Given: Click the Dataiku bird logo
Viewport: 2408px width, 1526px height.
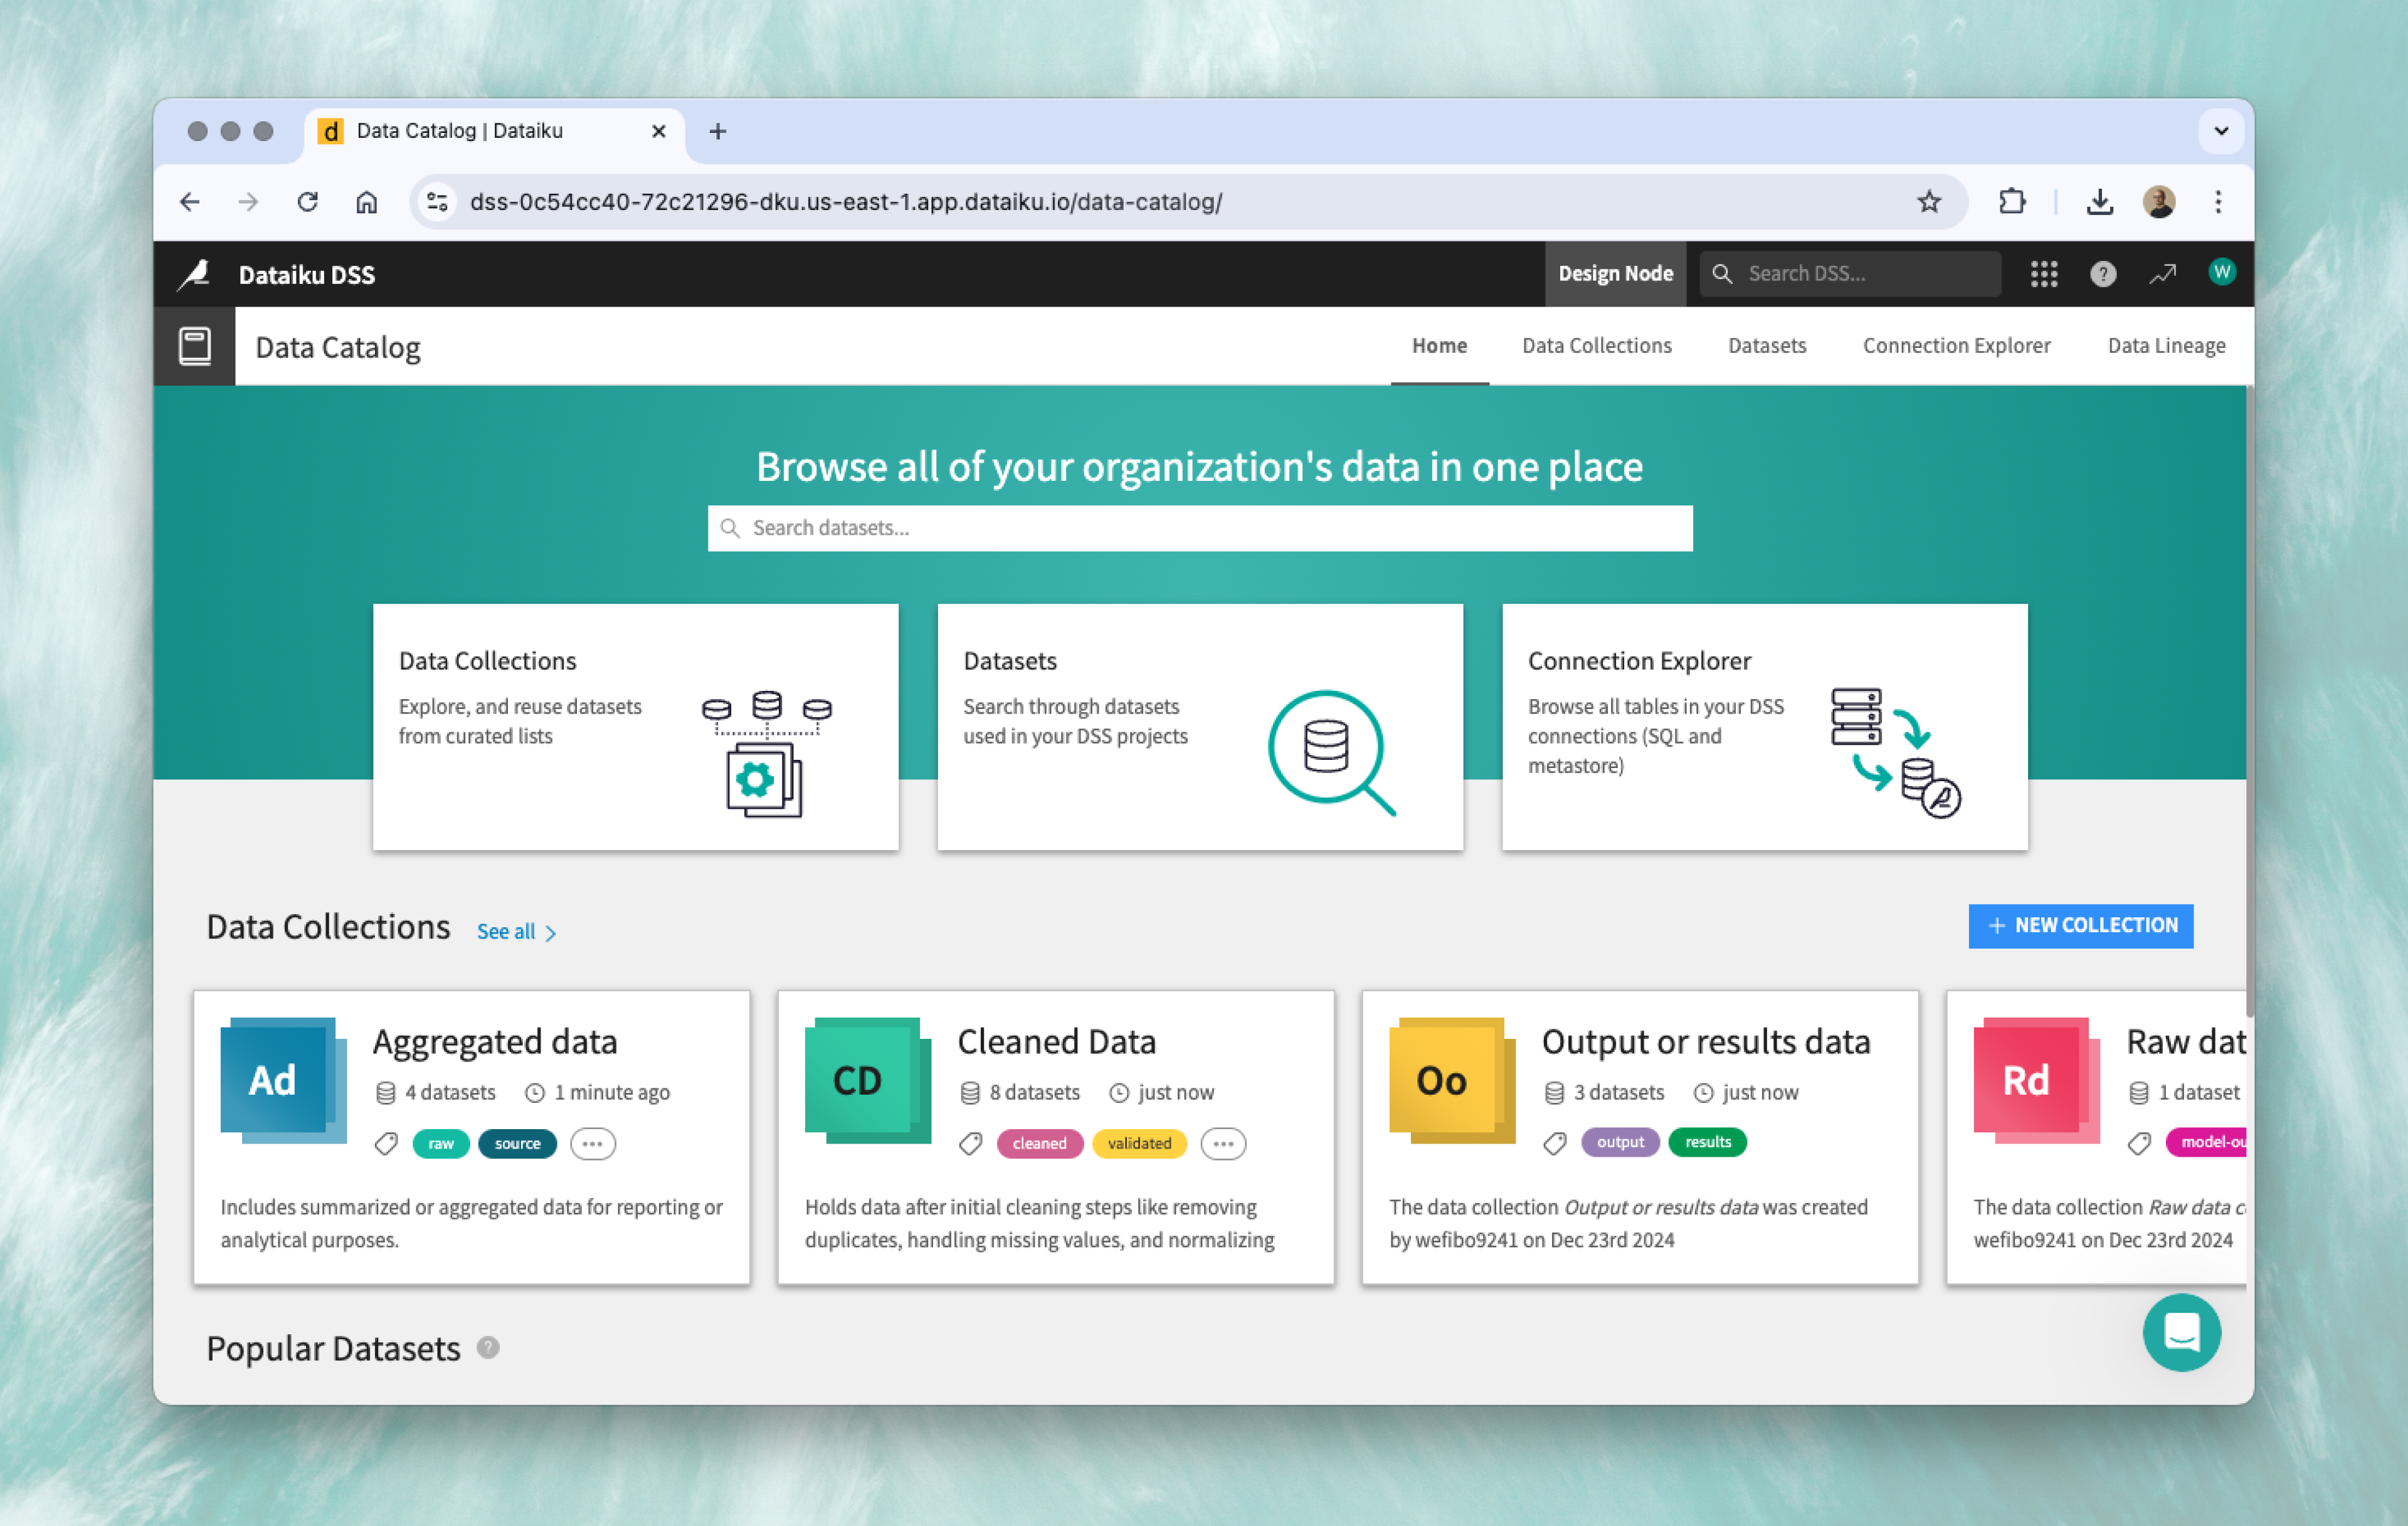Looking at the screenshot, I should 193,274.
